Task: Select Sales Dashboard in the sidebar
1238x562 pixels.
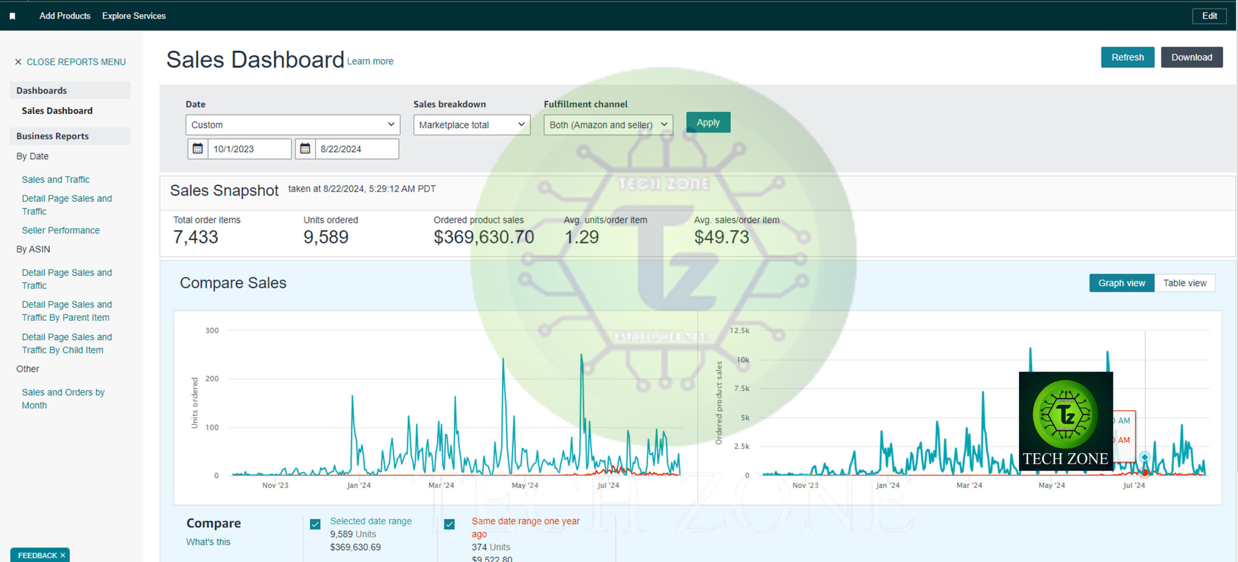Action: [x=57, y=111]
